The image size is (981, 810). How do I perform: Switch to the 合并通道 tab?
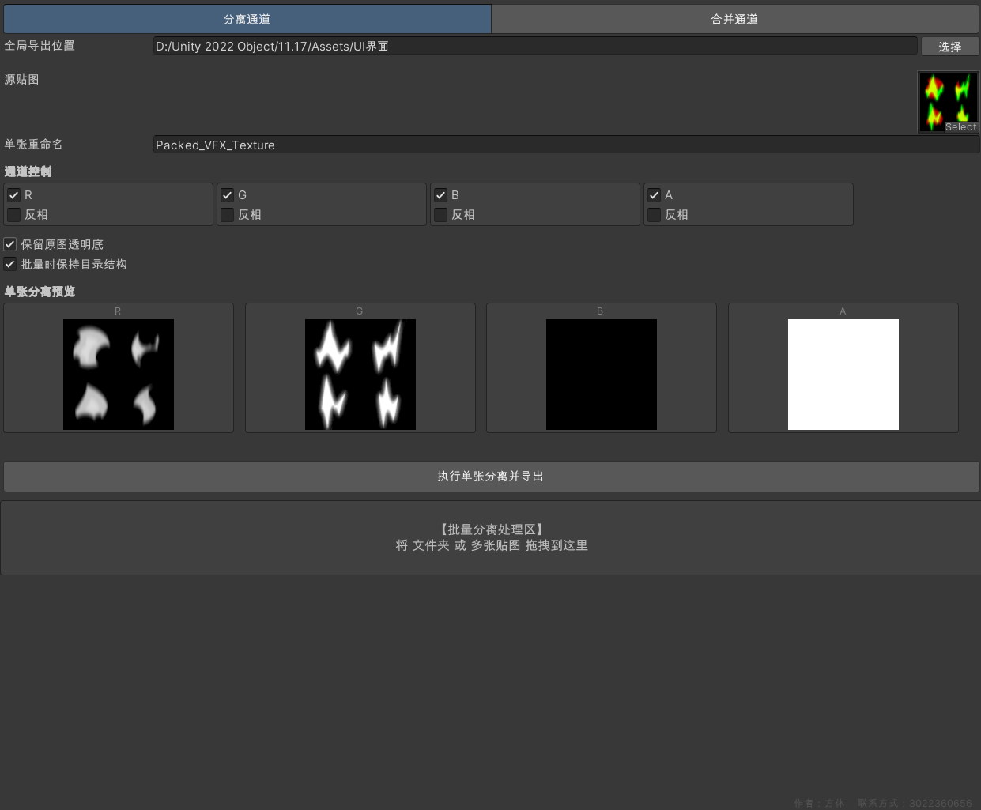click(734, 19)
